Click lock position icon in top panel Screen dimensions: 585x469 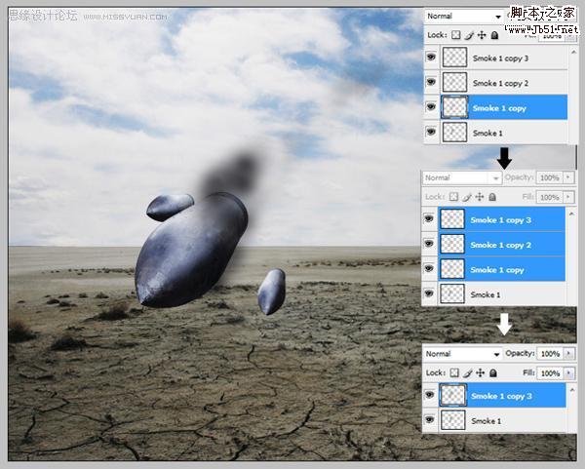pyautogui.click(x=482, y=35)
